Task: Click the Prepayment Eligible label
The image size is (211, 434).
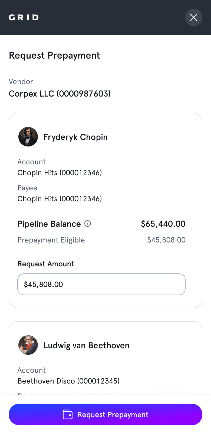Action: [51, 240]
